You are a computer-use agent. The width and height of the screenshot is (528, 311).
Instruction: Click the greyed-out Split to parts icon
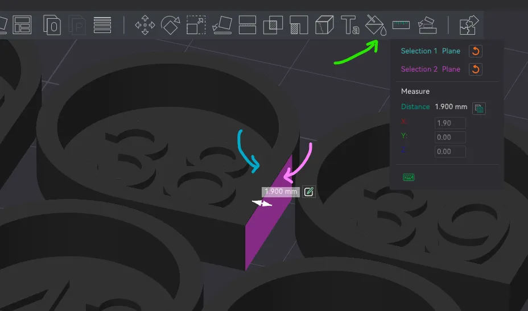click(x=77, y=25)
